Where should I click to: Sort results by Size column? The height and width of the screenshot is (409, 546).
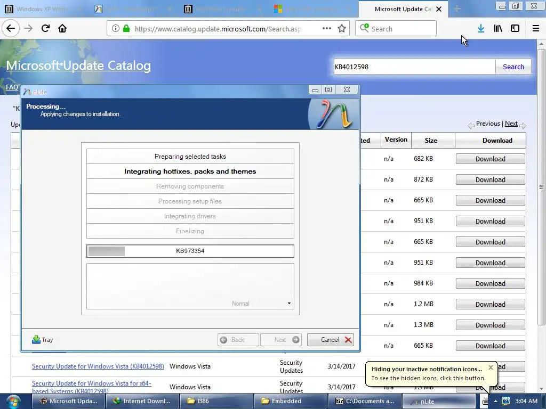tap(431, 140)
